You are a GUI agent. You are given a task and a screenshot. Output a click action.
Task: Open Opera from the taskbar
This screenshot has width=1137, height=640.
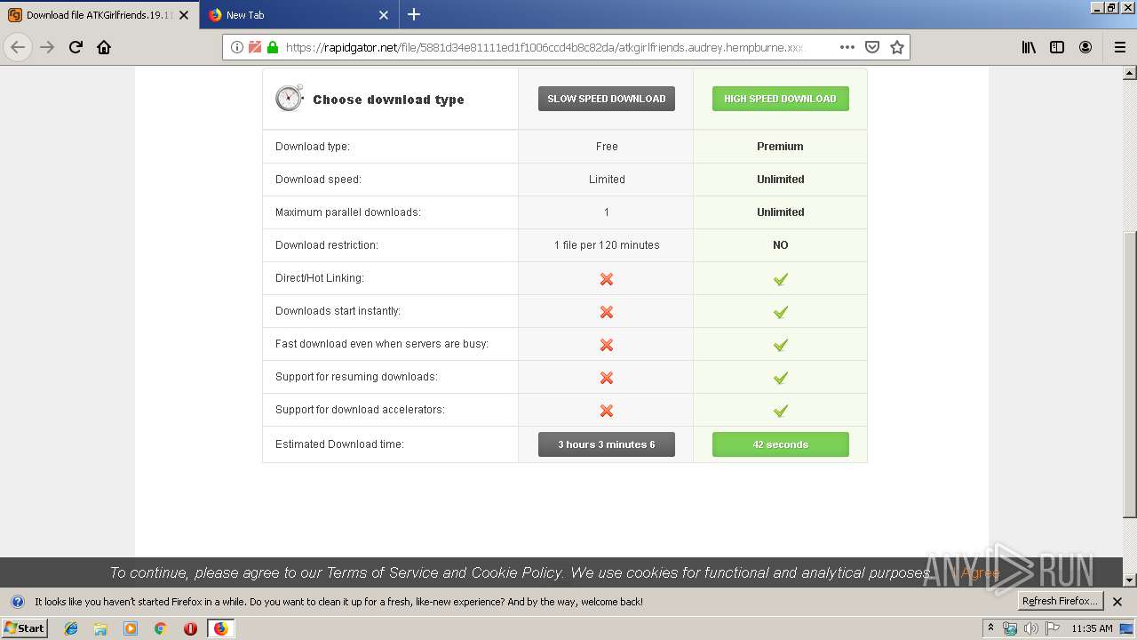coord(190,628)
